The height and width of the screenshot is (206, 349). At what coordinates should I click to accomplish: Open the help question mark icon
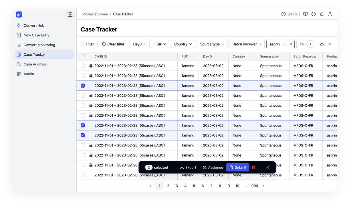[314, 14]
